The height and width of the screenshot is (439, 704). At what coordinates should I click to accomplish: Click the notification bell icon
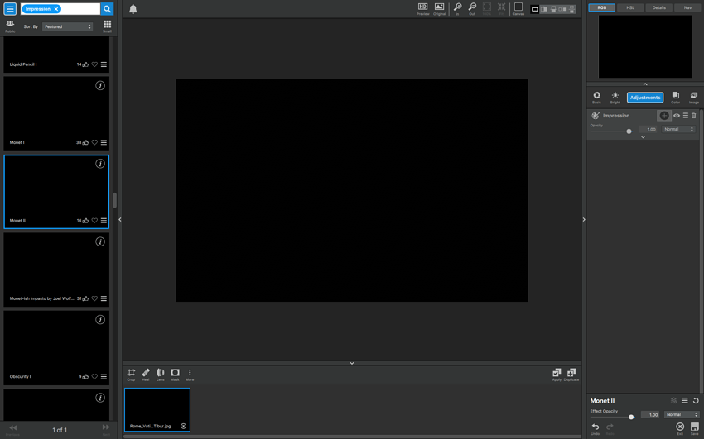tap(133, 9)
